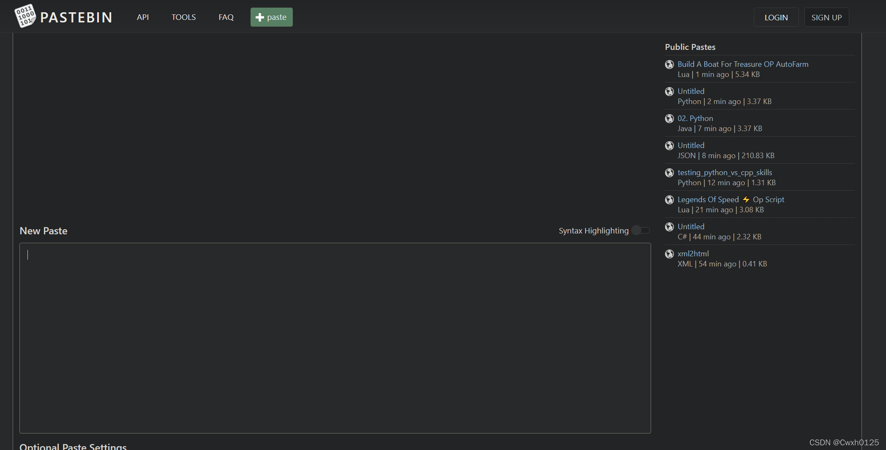Click the plus icon on paste button
This screenshot has height=450, width=886.
click(x=260, y=17)
